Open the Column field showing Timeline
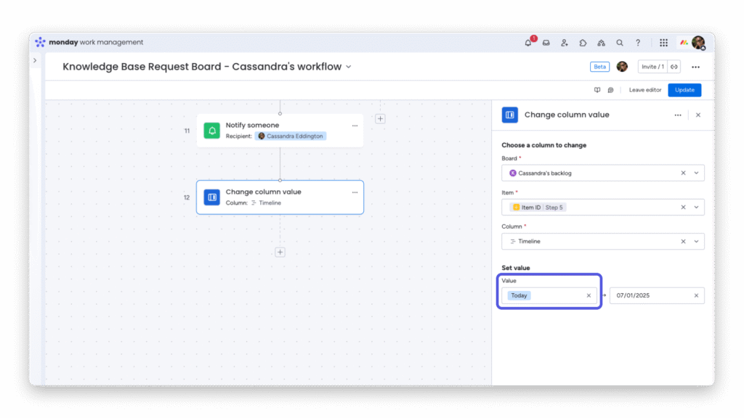This screenshot has width=744, height=418. coord(602,241)
